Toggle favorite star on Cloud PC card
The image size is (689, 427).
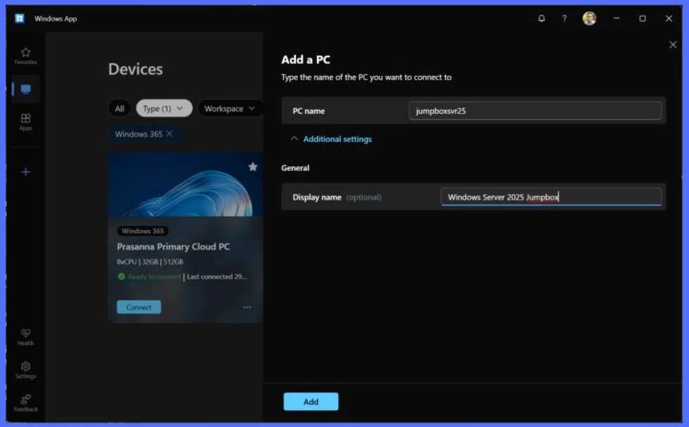pyautogui.click(x=252, y=167)
